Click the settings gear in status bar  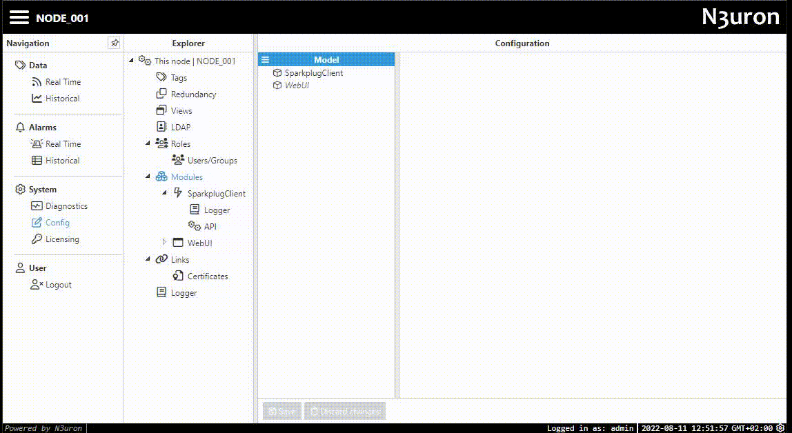781,428
